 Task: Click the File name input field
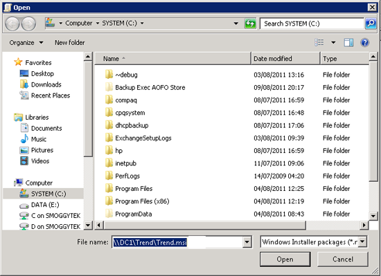(x=177, y=242)
